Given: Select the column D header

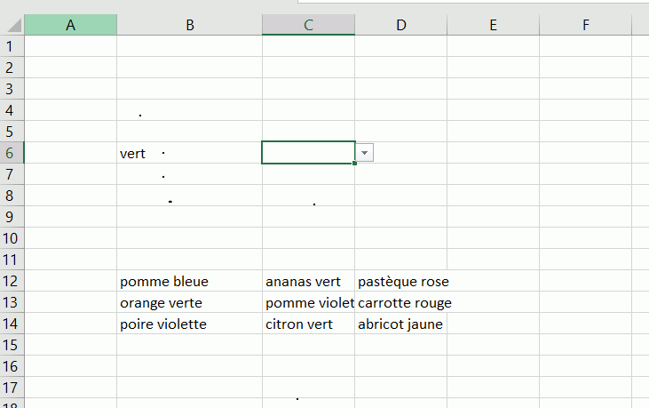Looking at the screenshot, I should tap(400, 26).
